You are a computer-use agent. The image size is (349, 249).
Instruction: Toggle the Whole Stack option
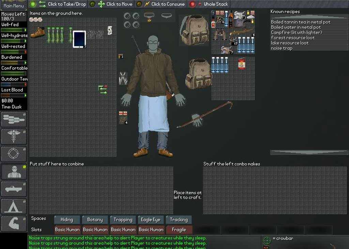click(193, 4)
